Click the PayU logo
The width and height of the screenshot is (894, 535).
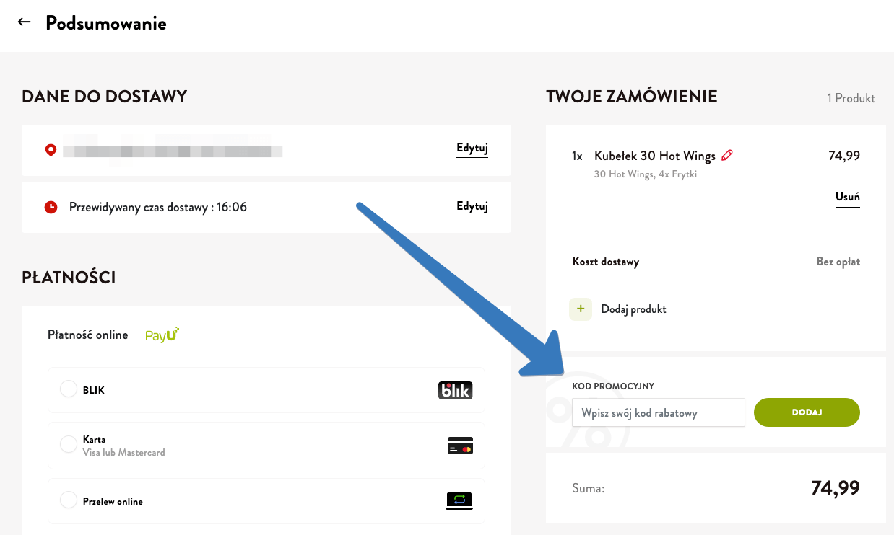click(x=162, y=335)
